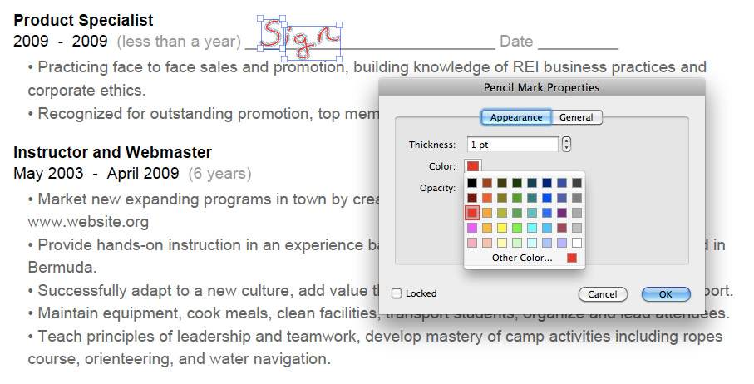This screenshot has height=384, width=754.
Task: Select the dark navy blue swatch
Action: point(547,183)
